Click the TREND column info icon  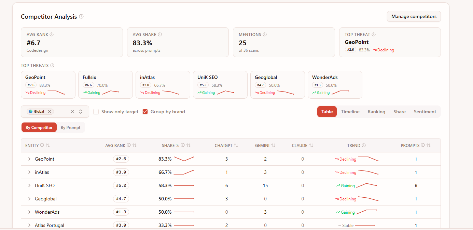pos(364,145)
